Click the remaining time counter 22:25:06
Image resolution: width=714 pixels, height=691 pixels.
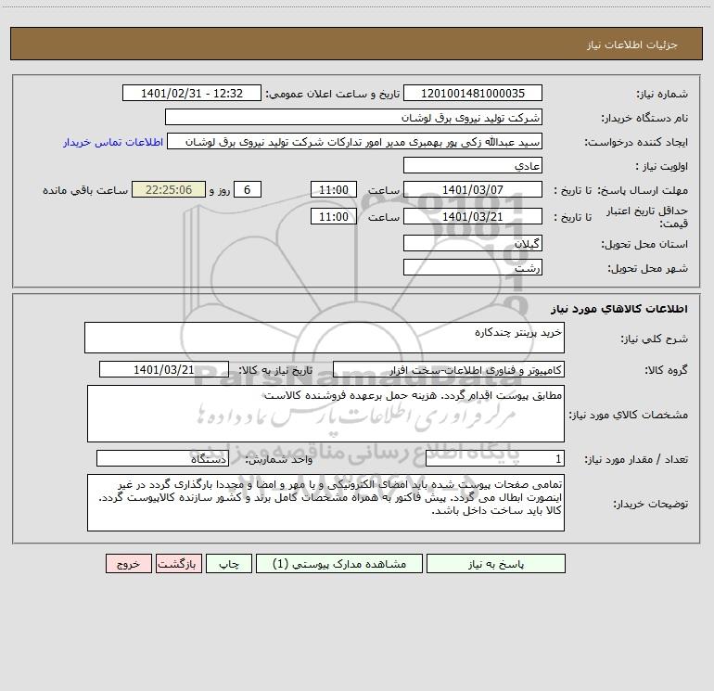click(x=169, y=189)
